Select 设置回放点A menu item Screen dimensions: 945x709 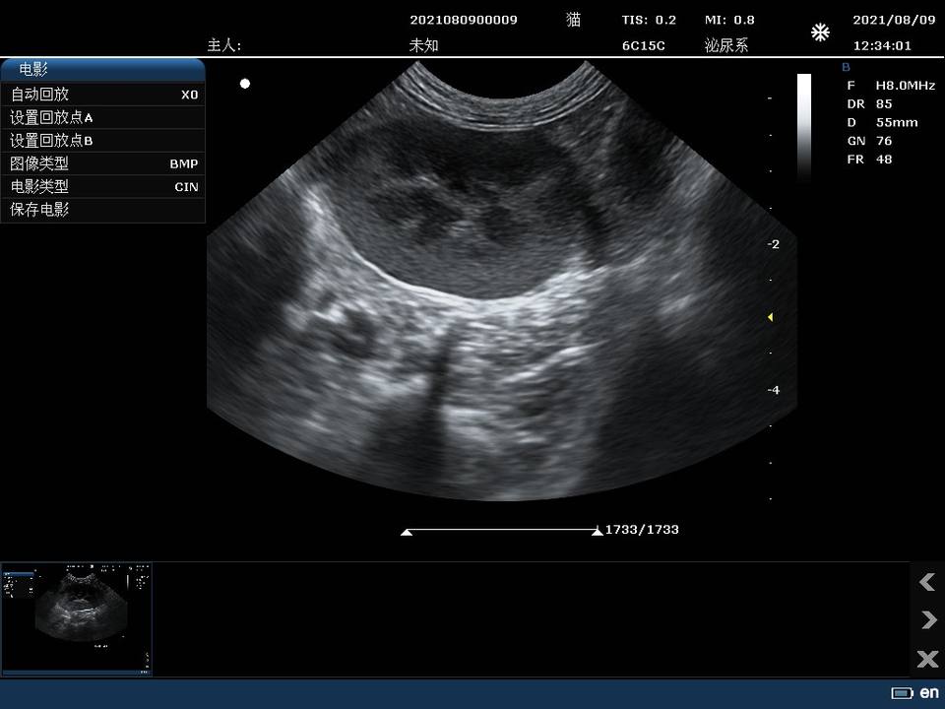(103, 117)
